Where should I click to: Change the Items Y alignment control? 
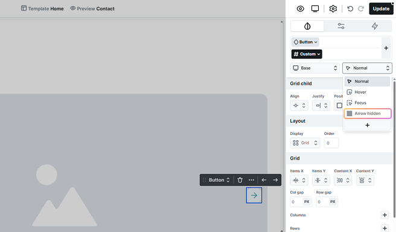321,180
